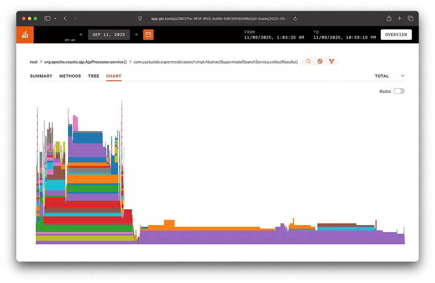Click the orange gin.tools logo
Screen dimensions: 435x283
pyautogui.click(x=25, y=35)
